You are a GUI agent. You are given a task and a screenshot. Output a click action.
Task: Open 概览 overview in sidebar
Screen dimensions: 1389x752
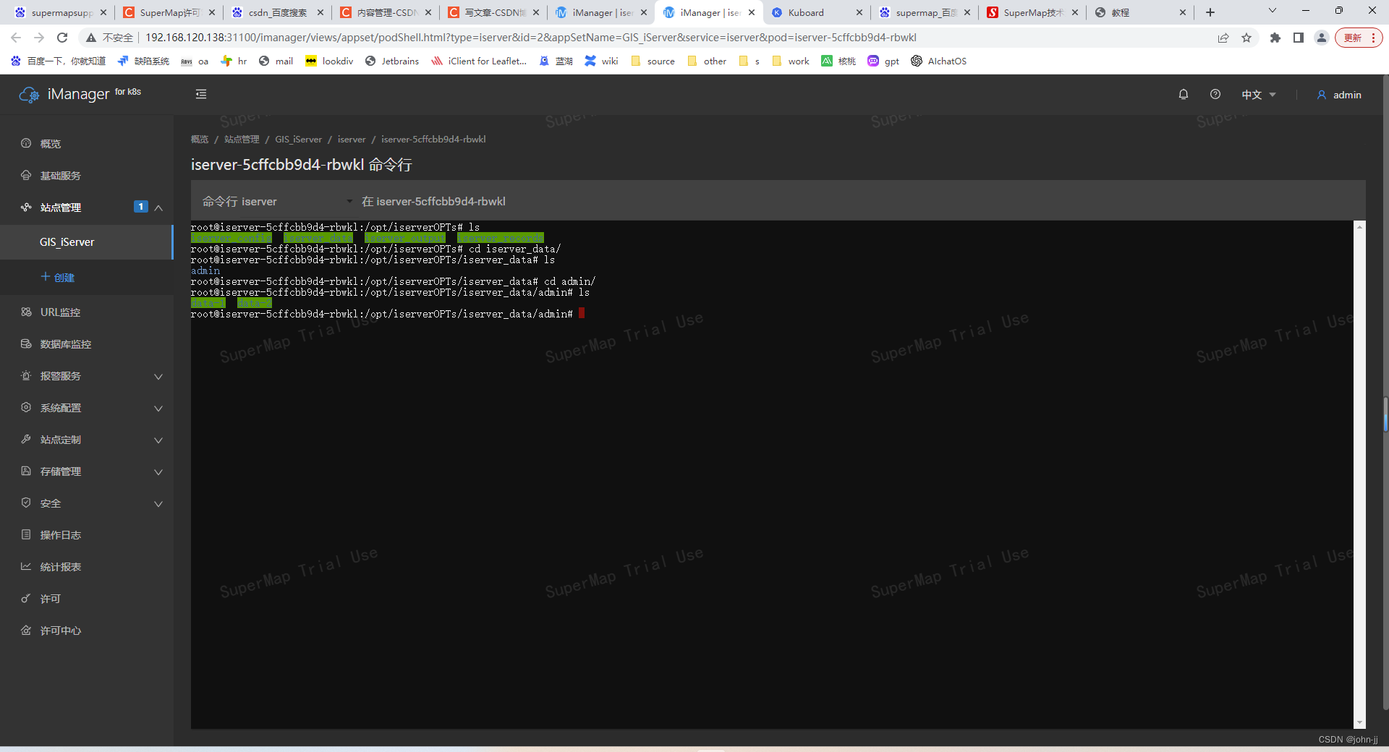51,144
